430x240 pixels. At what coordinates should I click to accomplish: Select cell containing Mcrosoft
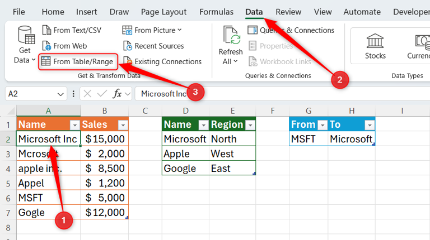49,153
